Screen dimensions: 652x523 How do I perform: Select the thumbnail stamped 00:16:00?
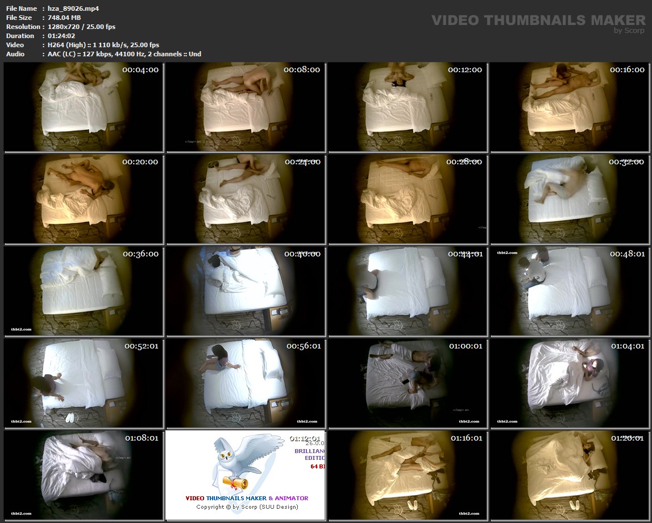[x=570, y=107]
